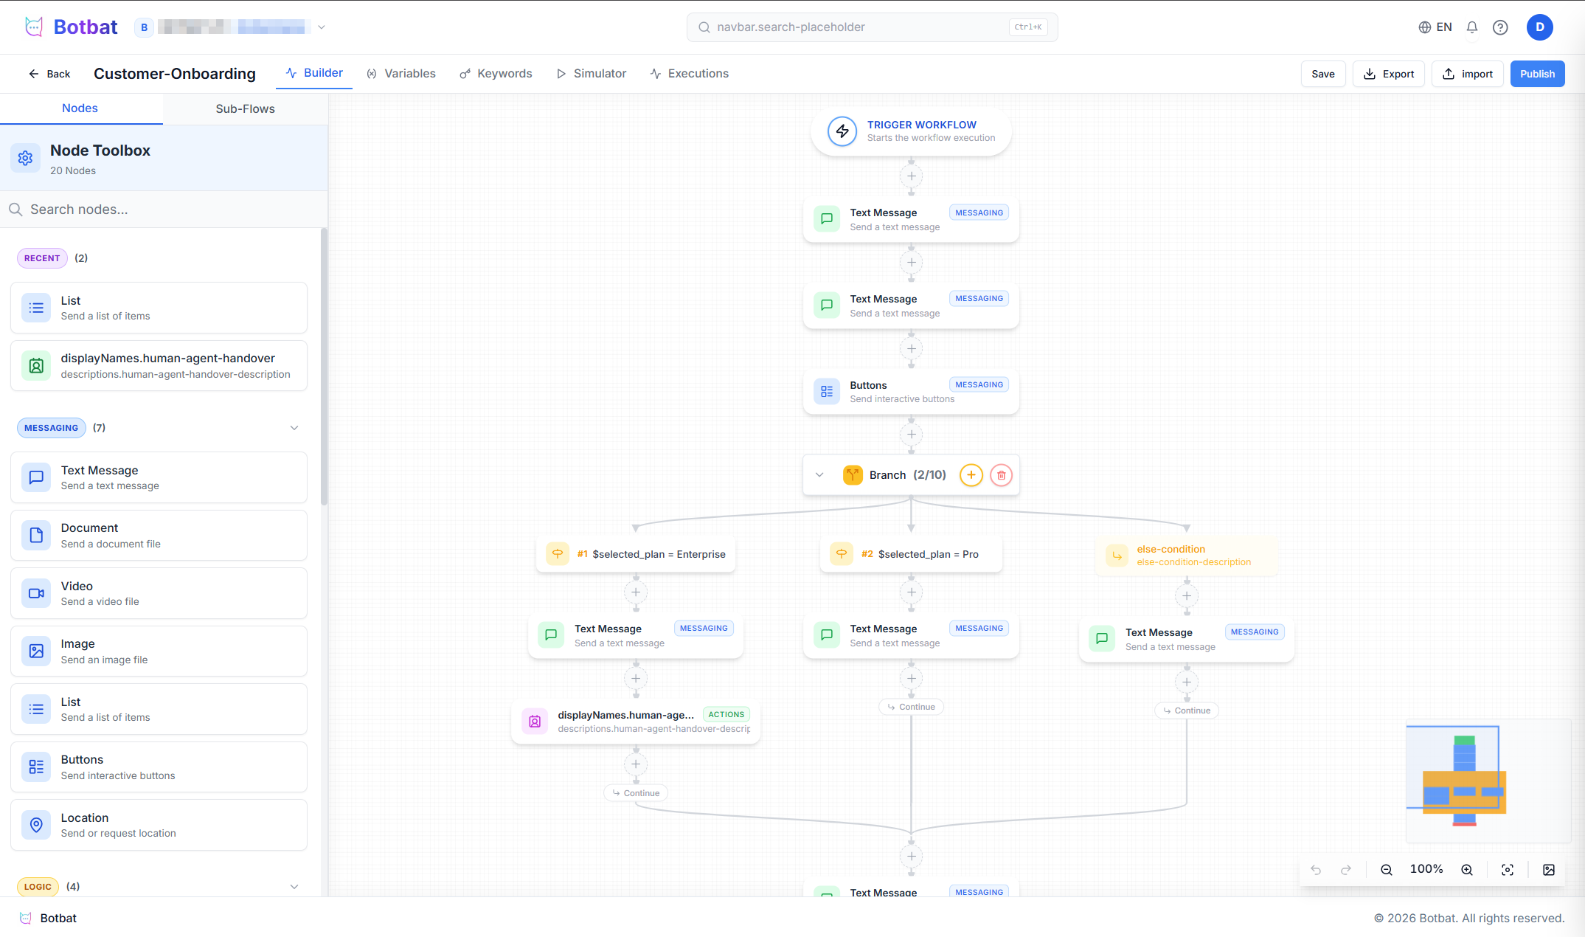Open the help question mark icon
The height and width of the screenshot is (937, 1585).
1499,27
